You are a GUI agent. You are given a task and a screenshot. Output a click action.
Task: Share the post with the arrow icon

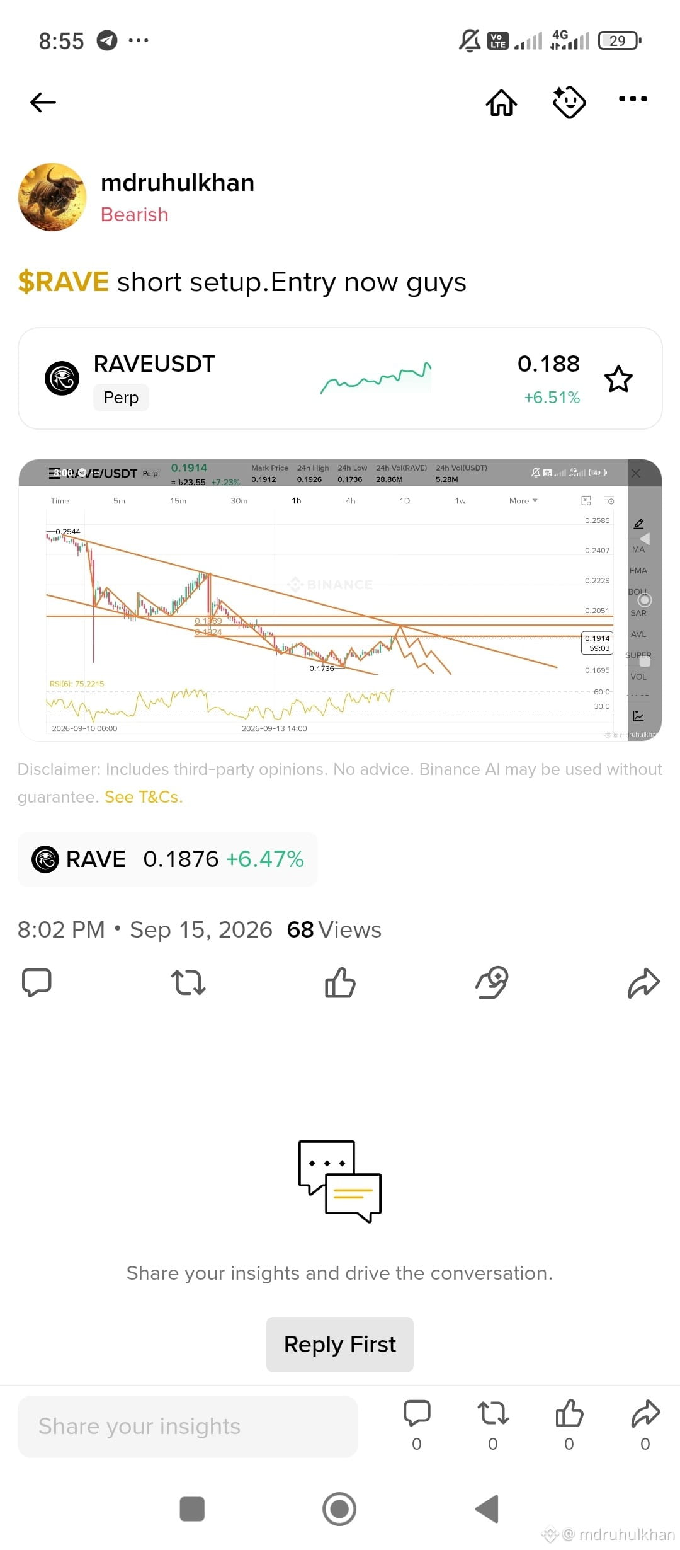[643, 983]
